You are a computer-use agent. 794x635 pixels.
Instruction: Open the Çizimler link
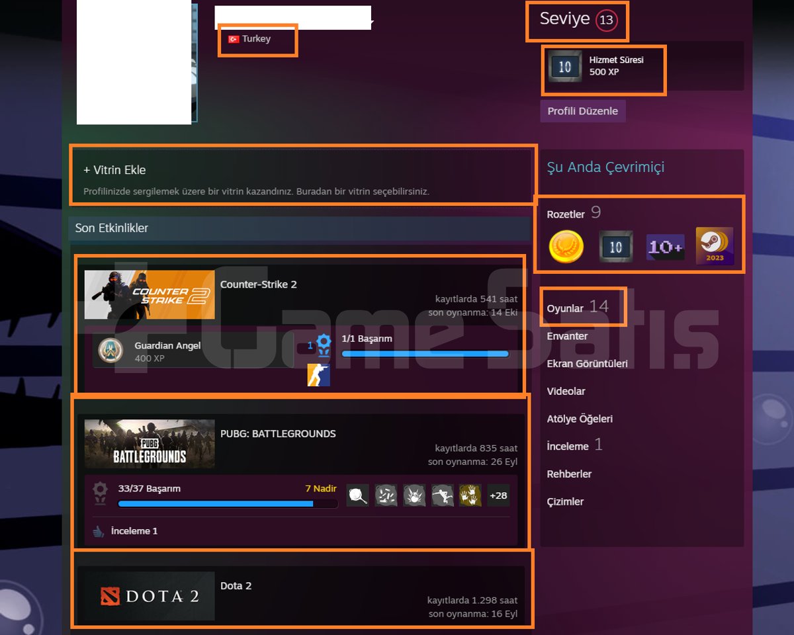point(565,502)
